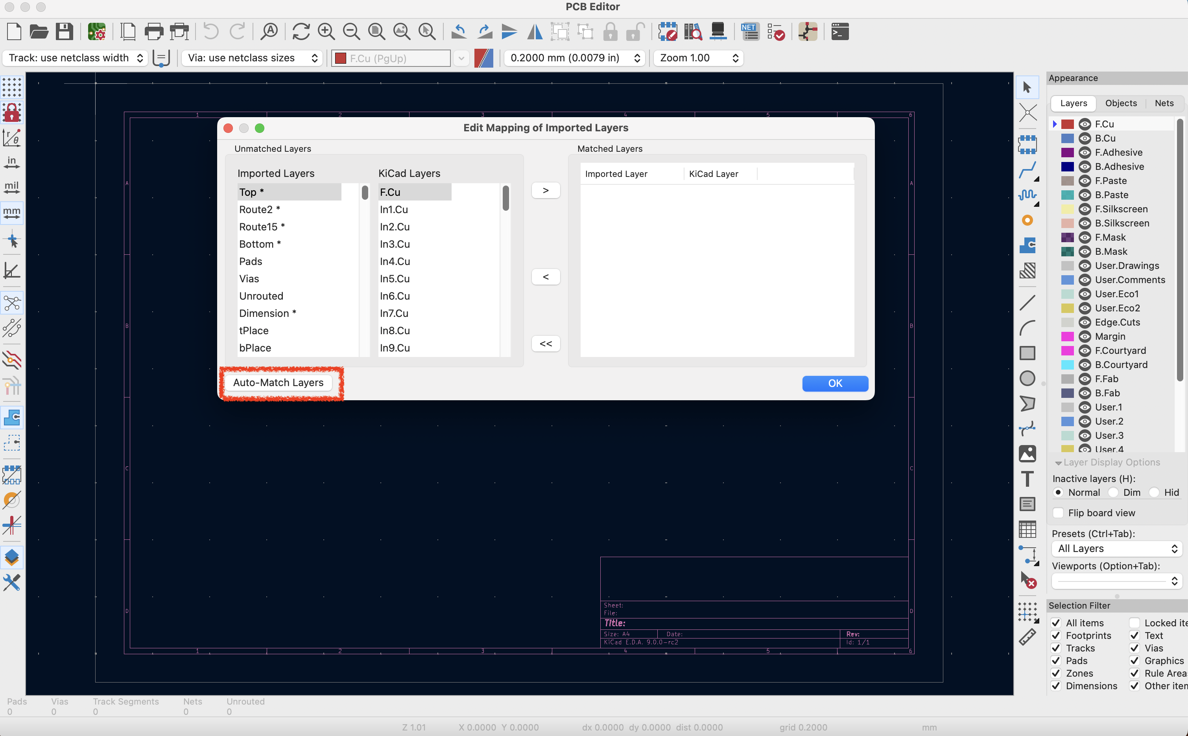1188x736 pixels.
Task: Click the F.Cu red color swatch
Action: pyautogui.click(x=1067, y=124)
